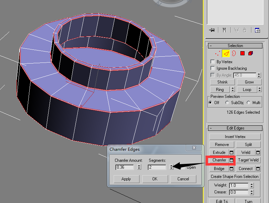Screen dimensions: 269x203
Task: Adjust the Weight spinner arrows
Action: coord(251,185)
